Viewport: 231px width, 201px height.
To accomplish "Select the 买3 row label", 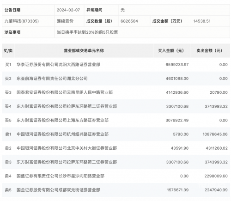I will (8, 92).
